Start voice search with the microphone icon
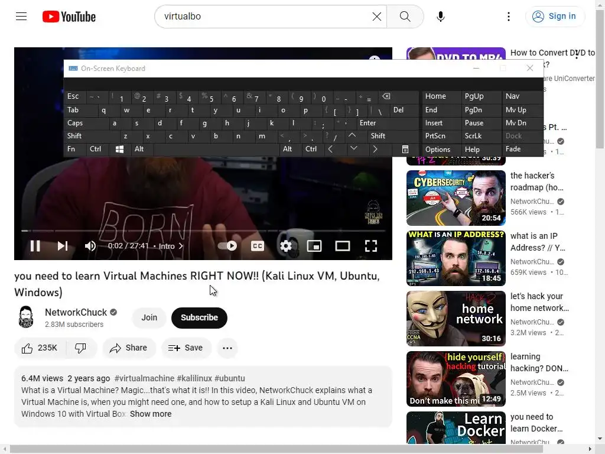The image size is (605, 454). (441, 16)
